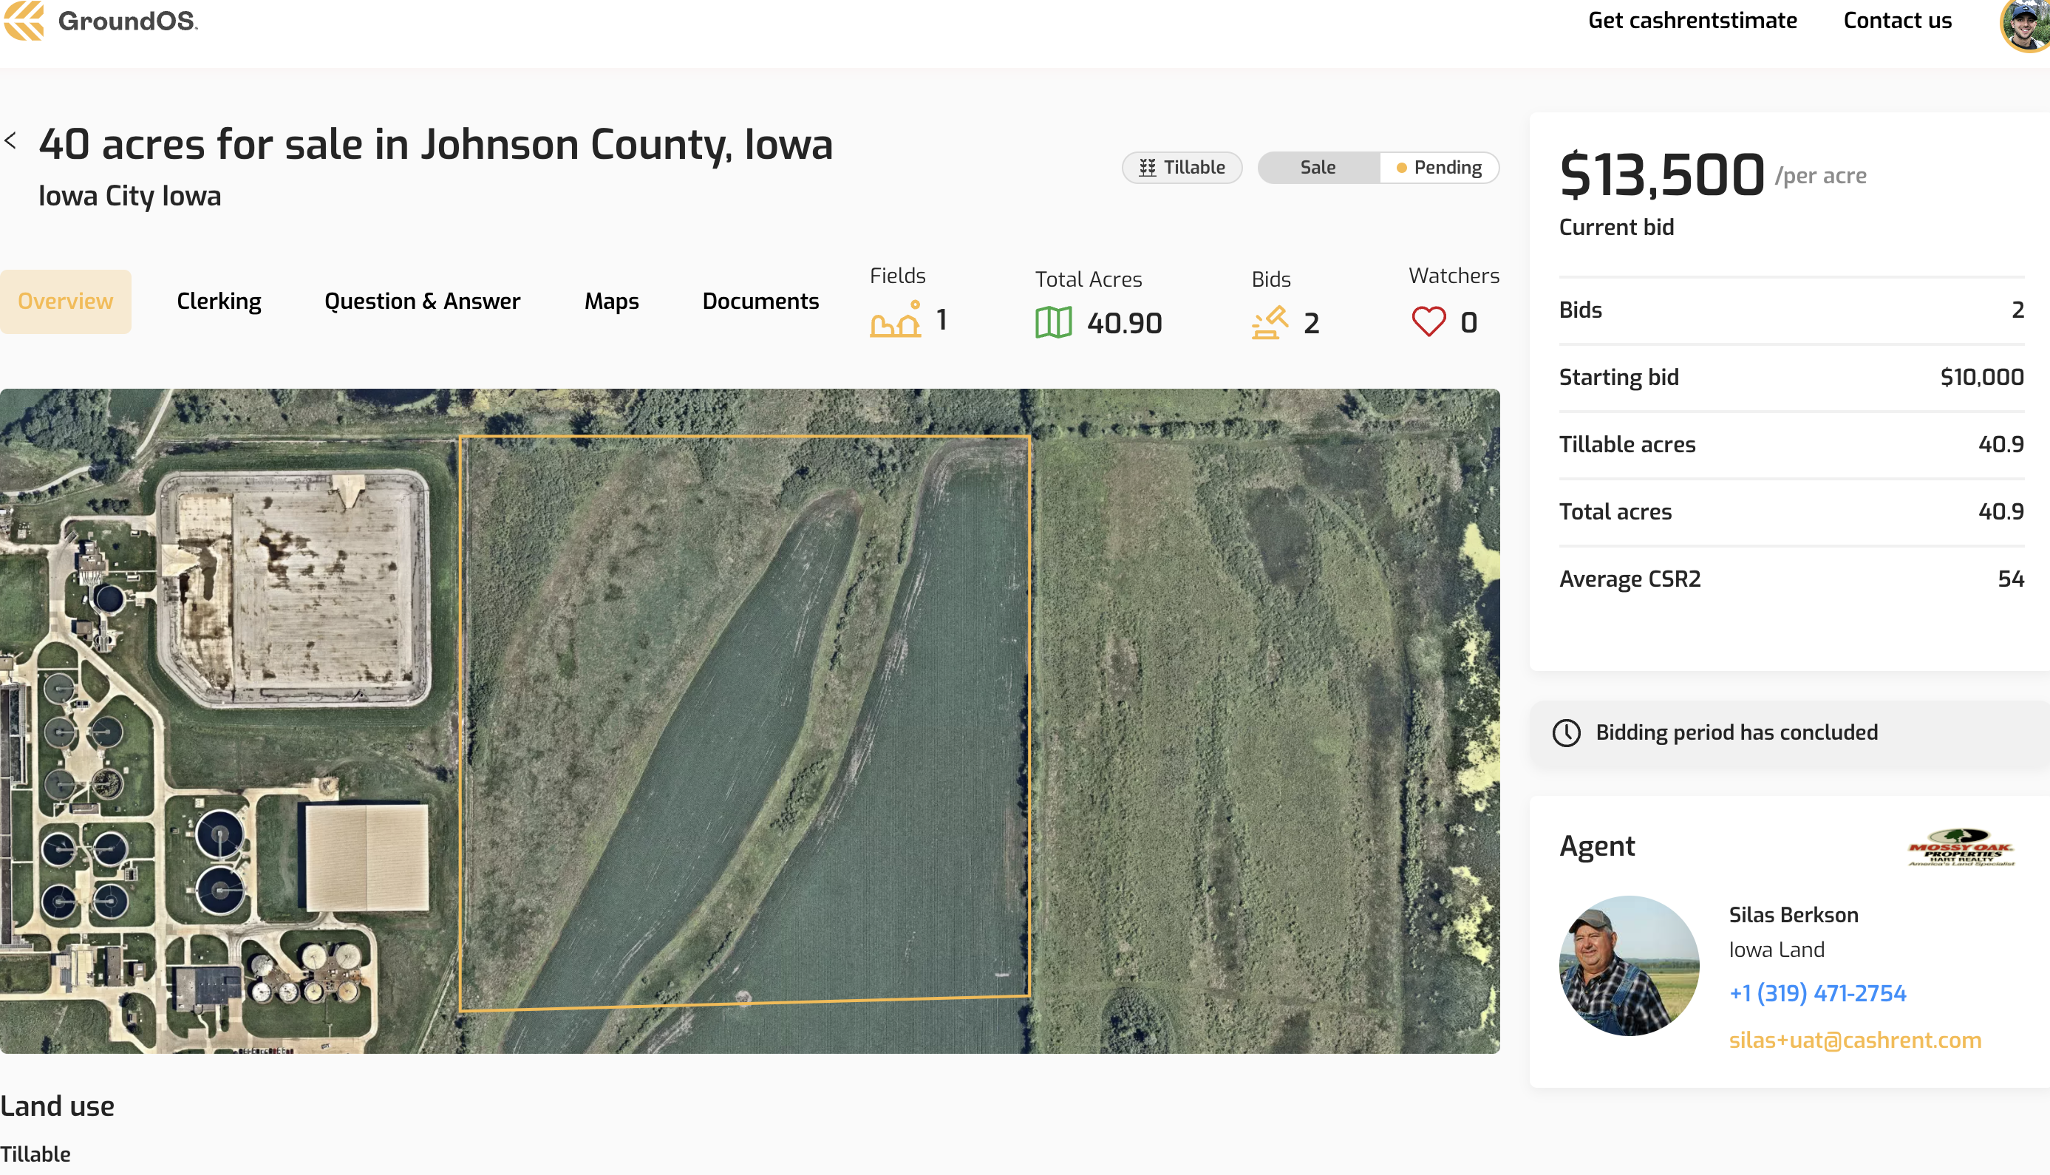Image resolution: width=2050 pixels, height=1175 pixels.
Task: Switch to the Clerking tab
Action: 219,301
